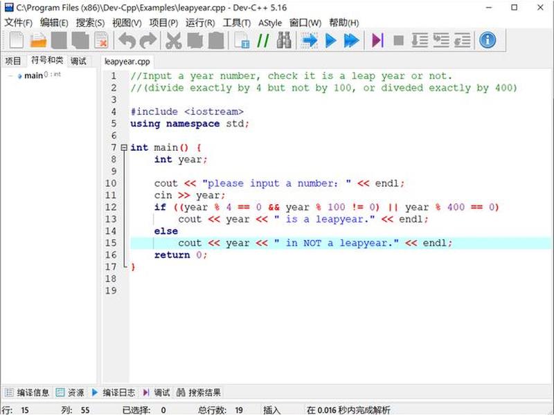This screenshot has height=415, width=554.
Task: Open the 运行(R) menu
Action: click(x=200, y=23)
